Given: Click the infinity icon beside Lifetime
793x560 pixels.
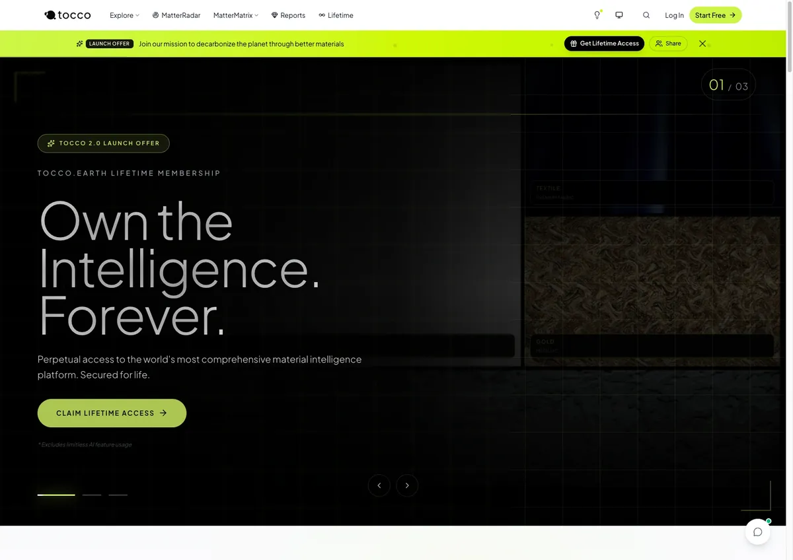Looking at the screenshot, I should 322,15.
